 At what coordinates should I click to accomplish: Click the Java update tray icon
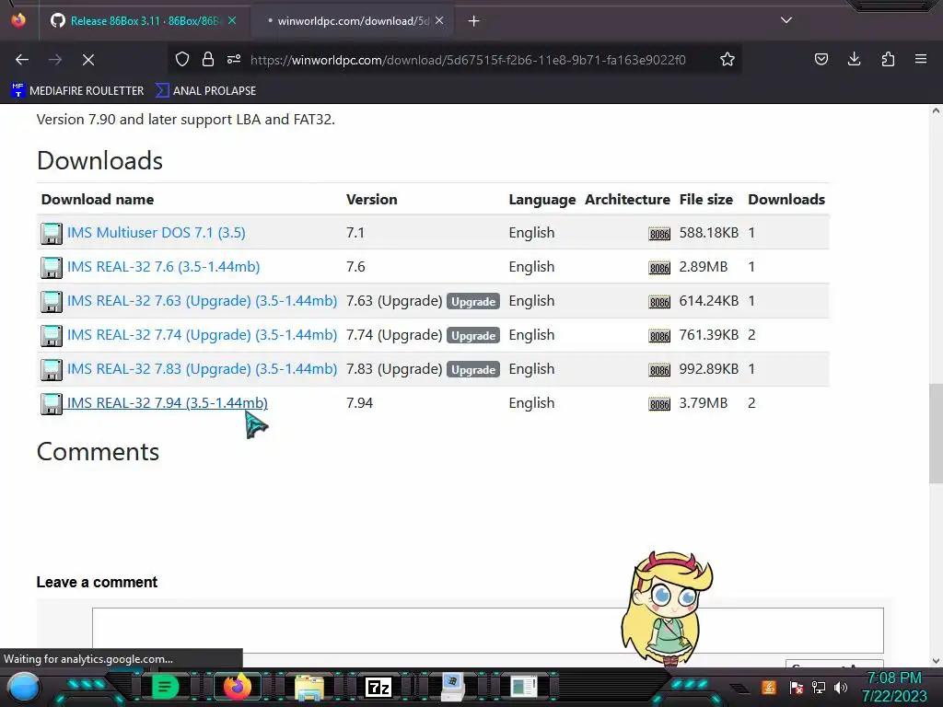[769, 687]
